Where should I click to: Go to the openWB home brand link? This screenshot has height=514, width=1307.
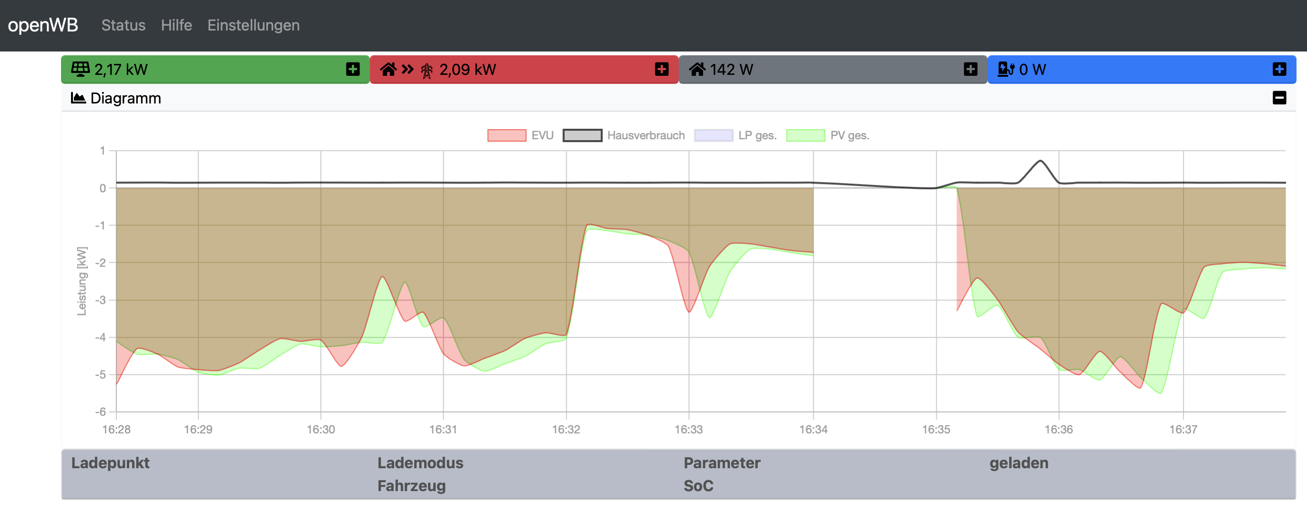click(43, 25)
